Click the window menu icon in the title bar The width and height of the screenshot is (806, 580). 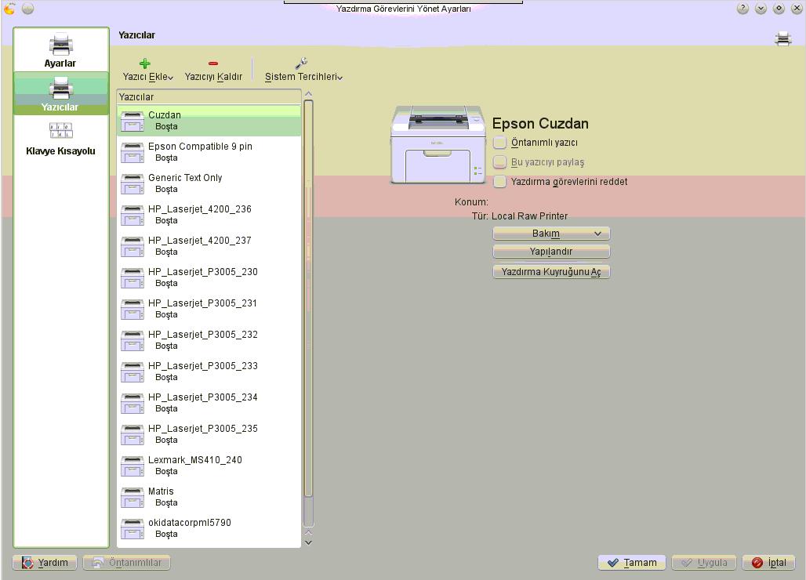click(x=9, y=8)
